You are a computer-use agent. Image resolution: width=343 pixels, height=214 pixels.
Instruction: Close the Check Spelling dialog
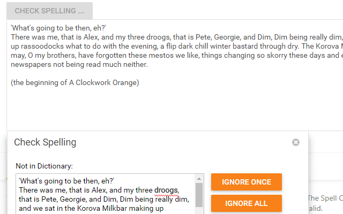point(296,142)
